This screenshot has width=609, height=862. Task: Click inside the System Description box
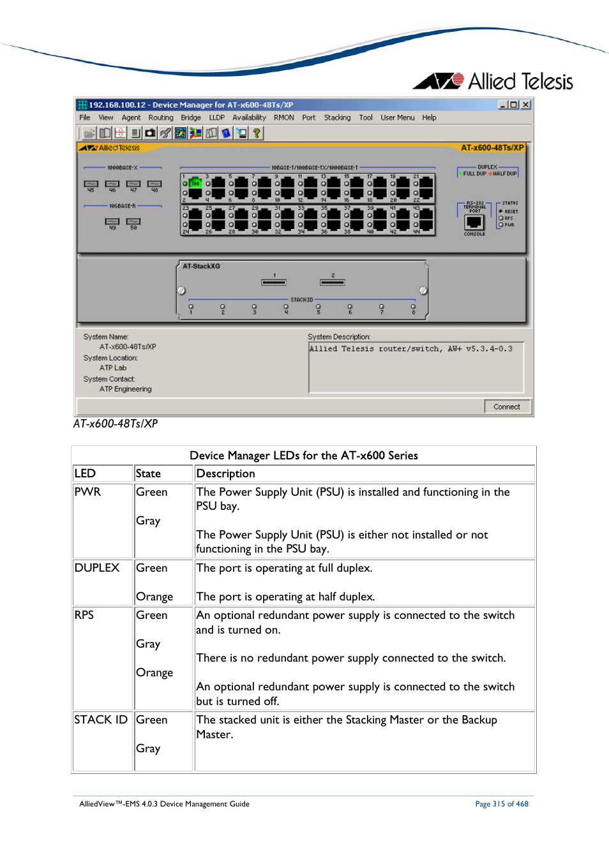pyautogui.click(x=416, y=368)
